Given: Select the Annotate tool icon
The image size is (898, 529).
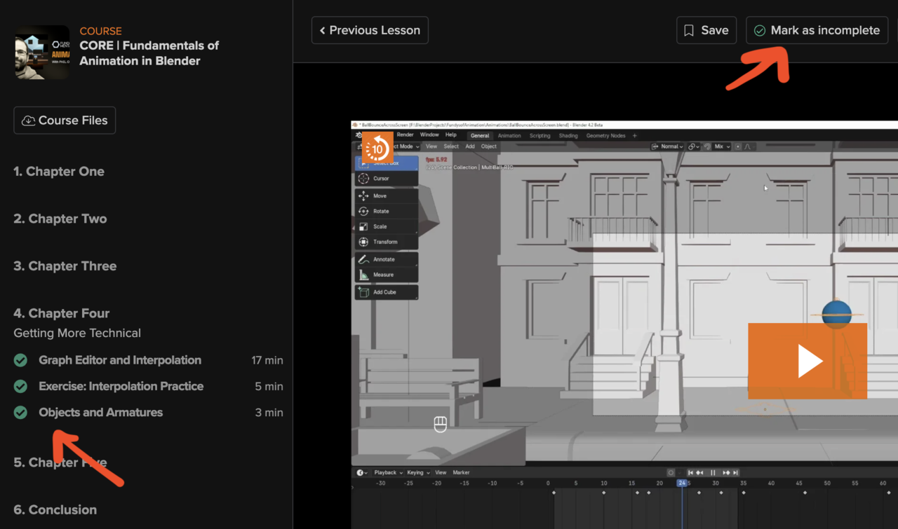Looking at the screenshot, I should point(363,259).
